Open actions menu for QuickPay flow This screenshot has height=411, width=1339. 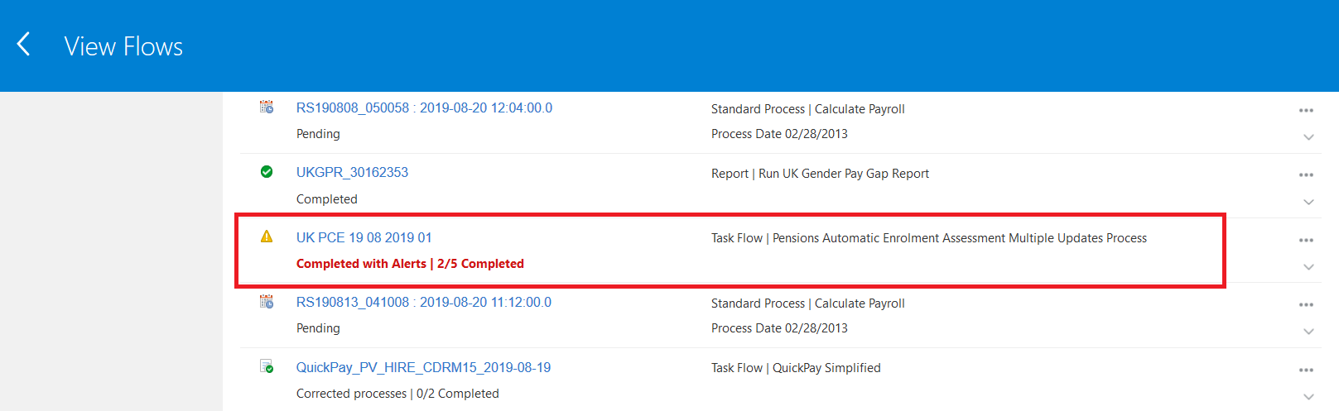coord(1306,370)
